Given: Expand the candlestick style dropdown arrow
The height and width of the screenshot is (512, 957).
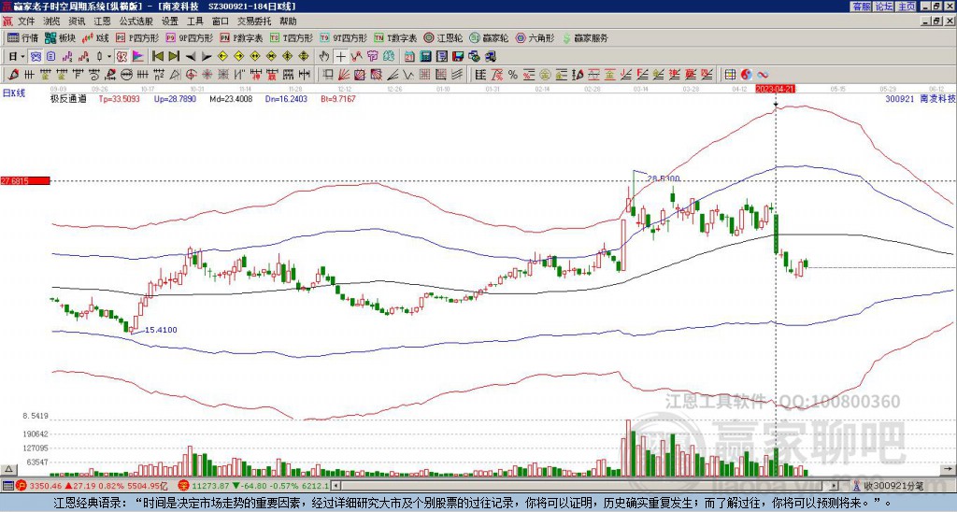Looking at the screenshot, I should click(108, 57).
